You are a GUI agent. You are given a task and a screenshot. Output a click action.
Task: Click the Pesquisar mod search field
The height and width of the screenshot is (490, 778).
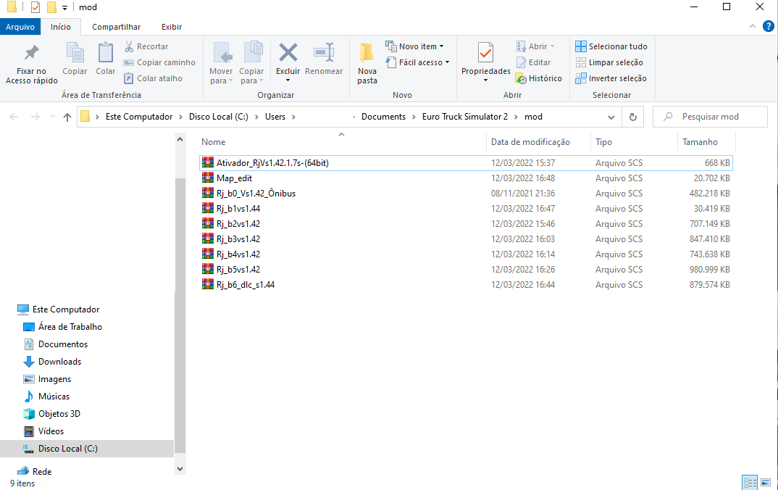pyautogui.click(x=710, y=117)
